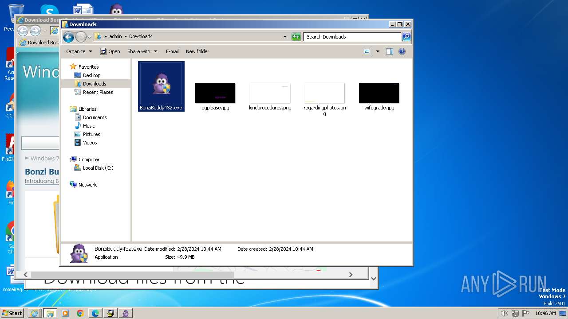
Task: Click the E-mail toolbar button
Action: point(172,51)
